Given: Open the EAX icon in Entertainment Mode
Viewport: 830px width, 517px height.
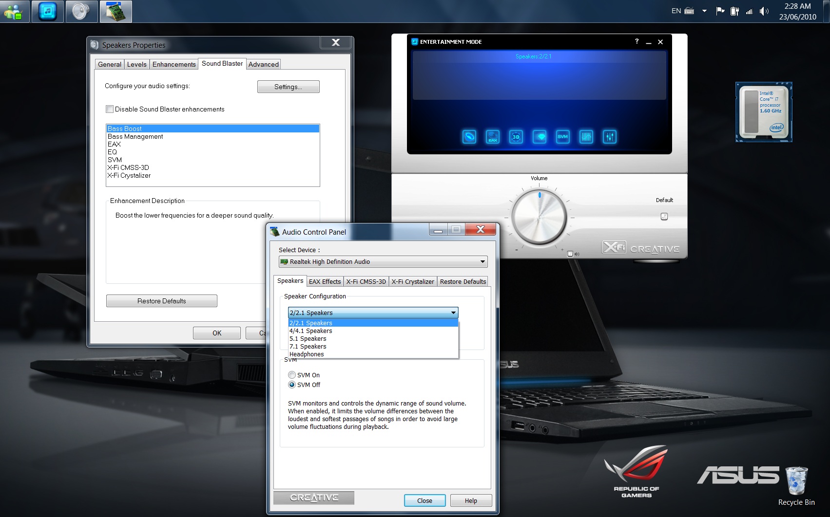Looking at the screenshot, I should click(x=493, y=137).
